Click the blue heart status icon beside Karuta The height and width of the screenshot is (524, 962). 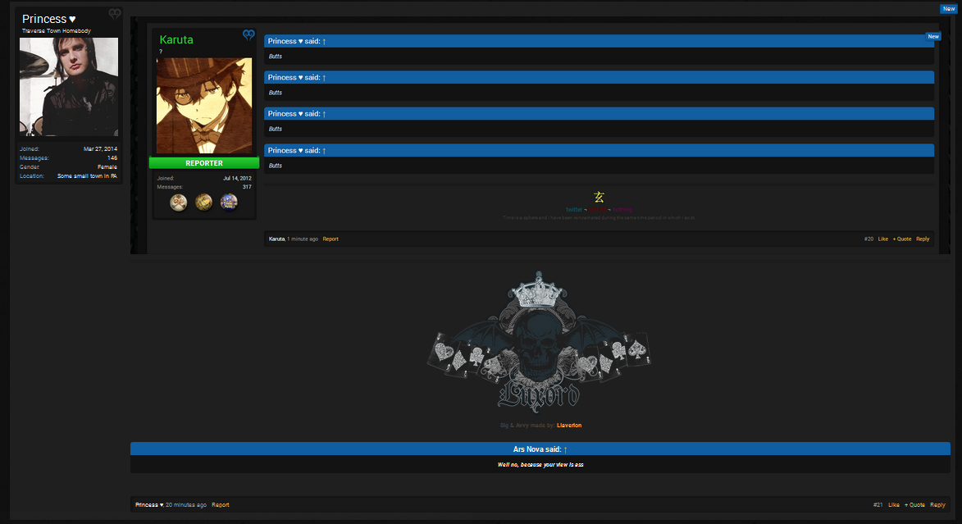[x=248, y=35]
